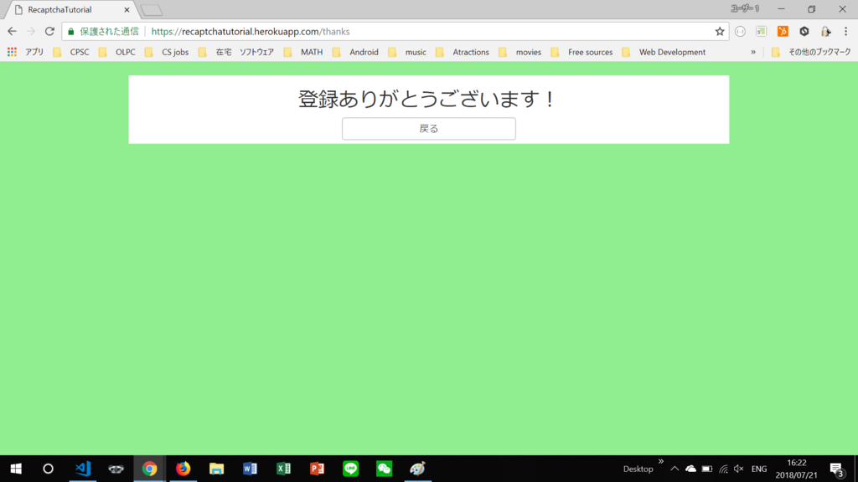This screenshot has height=482, width=858.
Task: Open the Chrome apps grid icon
Action: click(12, 51)
